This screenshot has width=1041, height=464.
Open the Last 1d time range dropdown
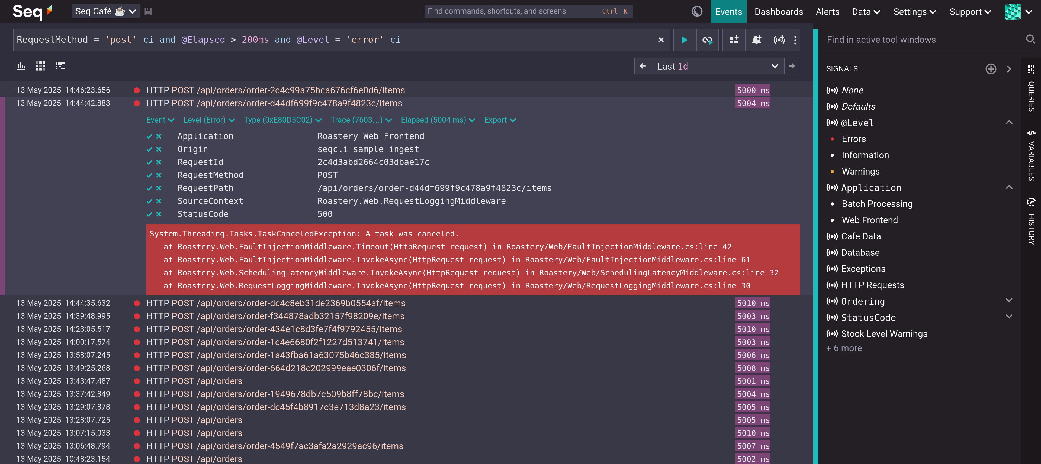(x=717, y=66)
